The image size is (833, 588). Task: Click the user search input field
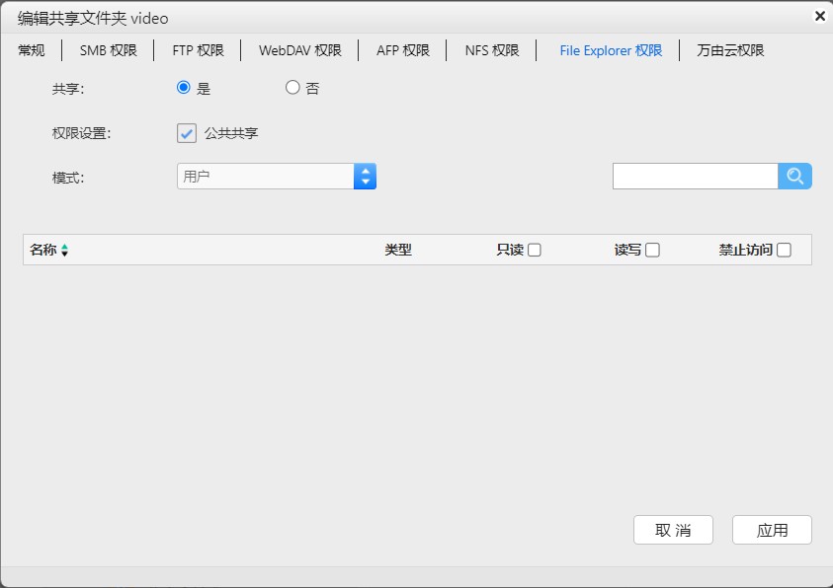(695, 177)
